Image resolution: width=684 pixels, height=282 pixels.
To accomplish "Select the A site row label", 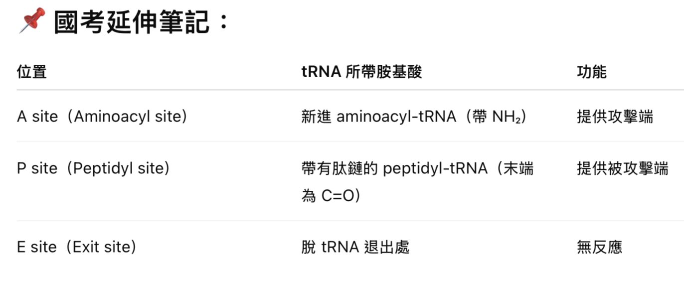I will (x=37, y=117).
